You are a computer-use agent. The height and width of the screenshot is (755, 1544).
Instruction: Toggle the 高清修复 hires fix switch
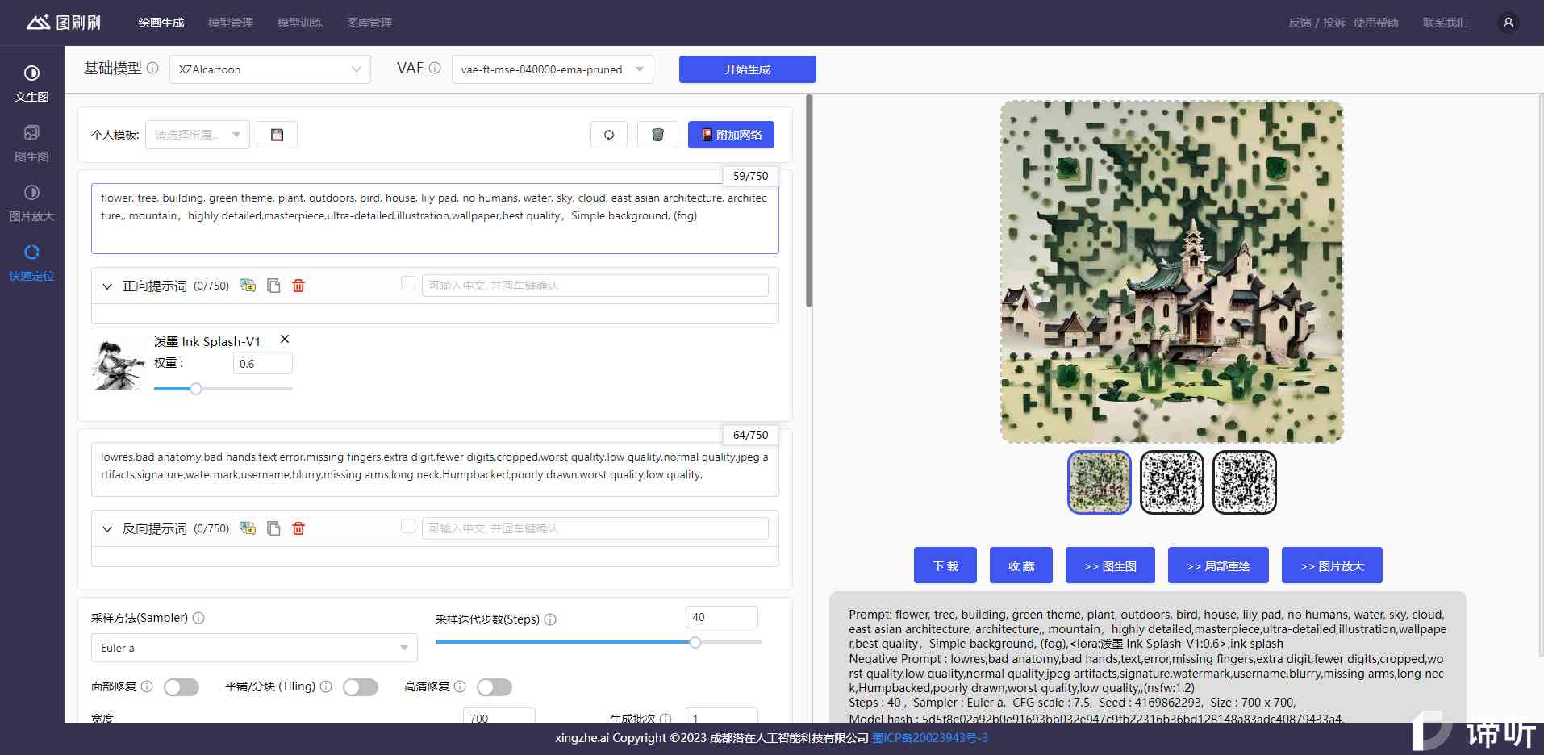point(494,687)
